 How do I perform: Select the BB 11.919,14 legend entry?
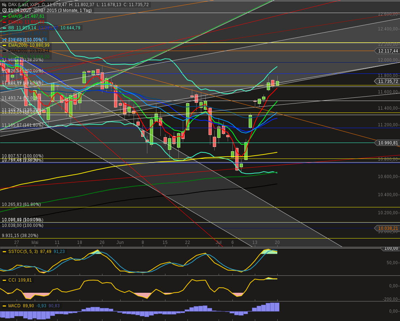click(x=22, y=28)
